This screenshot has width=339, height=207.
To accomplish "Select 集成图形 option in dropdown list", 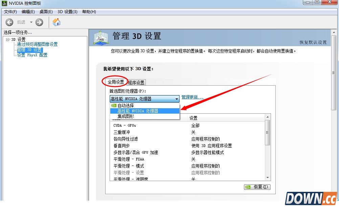I will pyautogui.click(x=126, y=116).
